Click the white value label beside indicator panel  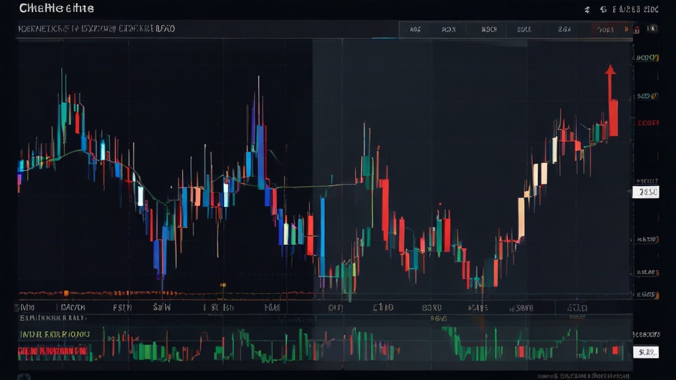pyautogui.click(x=645, y=352)
